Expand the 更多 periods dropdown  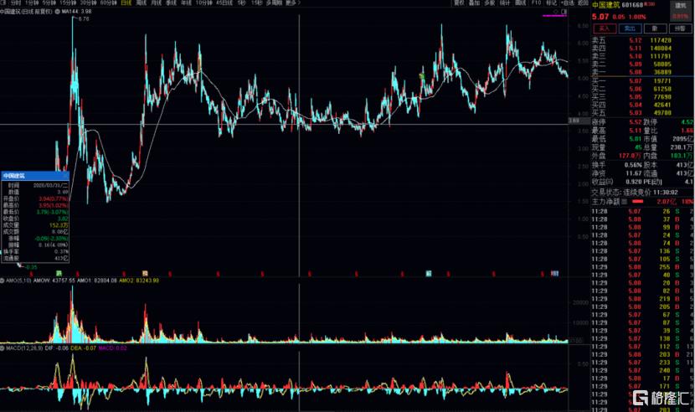pyautogui.click(x=293, y=3)
